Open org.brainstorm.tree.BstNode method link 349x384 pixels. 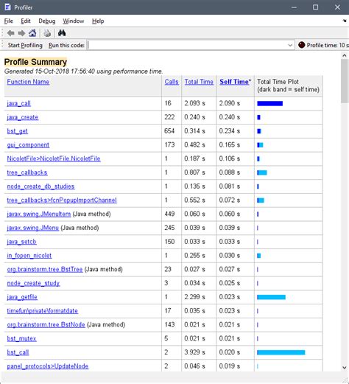[x=46, y=324]
